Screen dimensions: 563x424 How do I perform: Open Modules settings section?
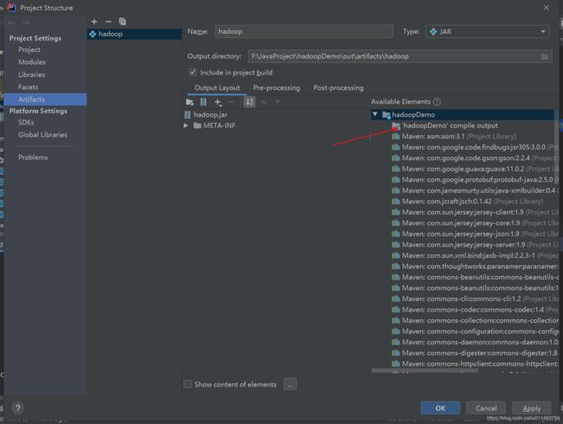tap(32, 62)
